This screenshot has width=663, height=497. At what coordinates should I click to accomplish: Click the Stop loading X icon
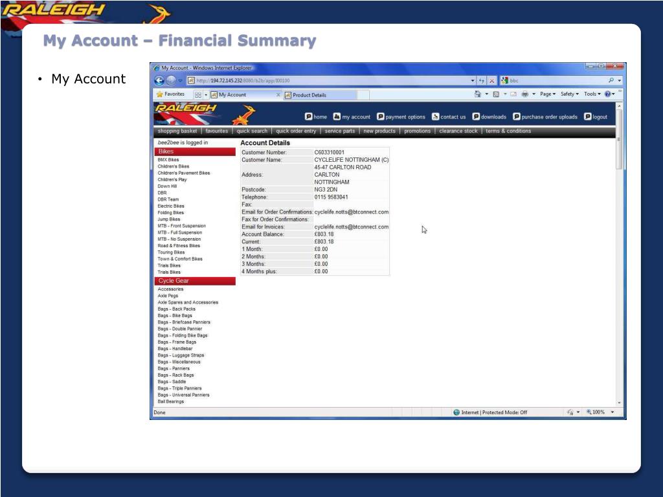(x=491, y=80)
